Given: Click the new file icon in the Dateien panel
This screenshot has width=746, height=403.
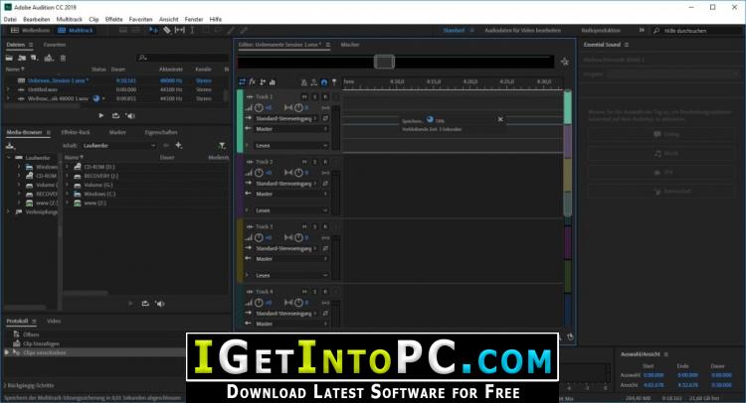Looking at the screenshot, I should [34, 58].
